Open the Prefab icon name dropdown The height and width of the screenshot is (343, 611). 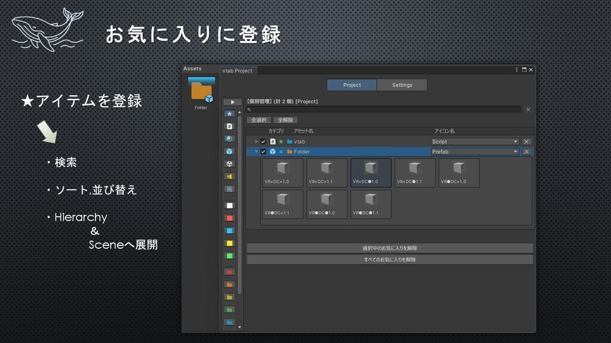click(475, 152)
